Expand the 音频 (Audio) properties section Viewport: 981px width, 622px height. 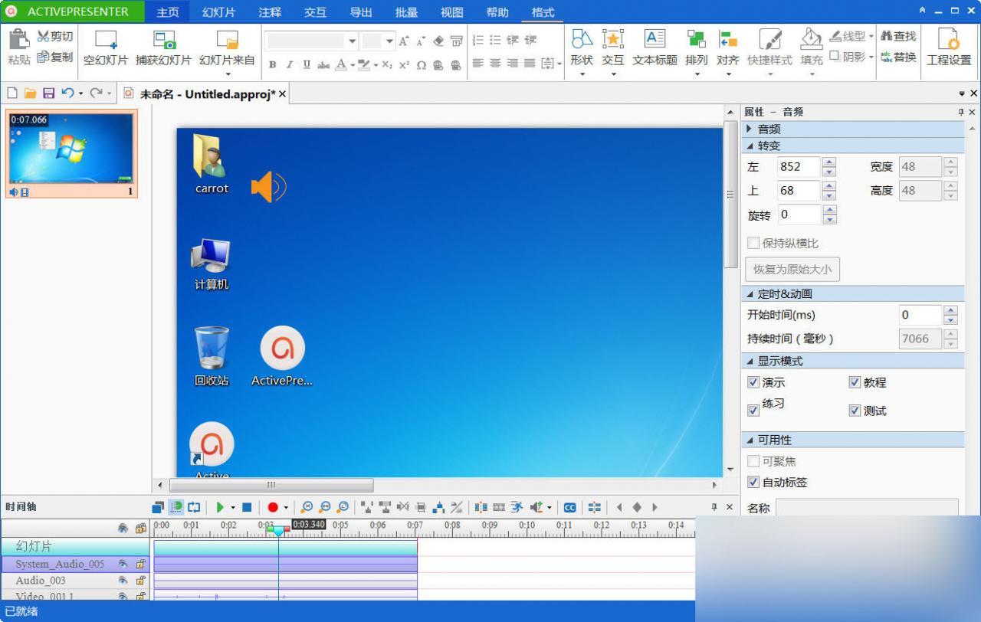coord(750,129)
